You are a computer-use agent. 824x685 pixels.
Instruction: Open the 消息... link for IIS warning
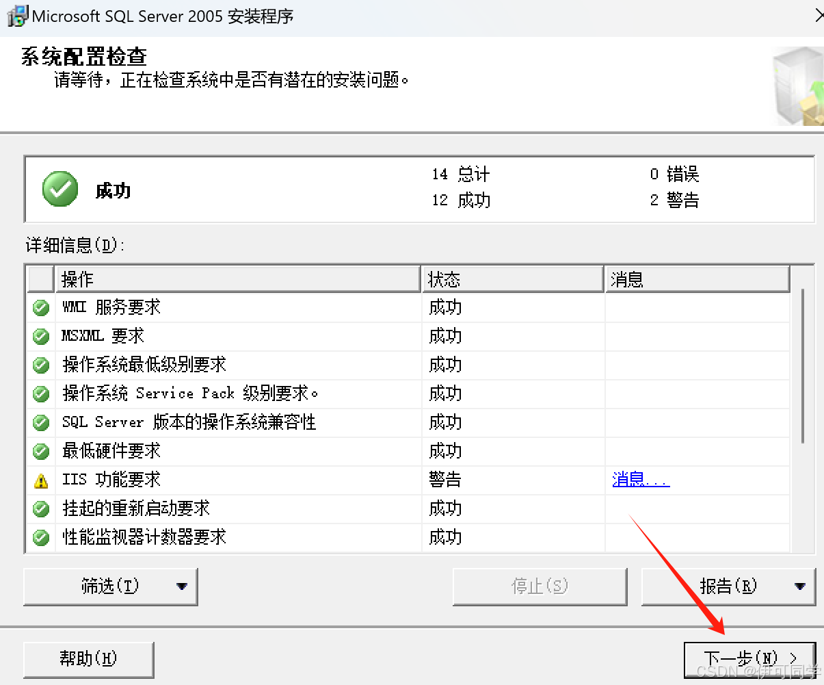[641, 480]
